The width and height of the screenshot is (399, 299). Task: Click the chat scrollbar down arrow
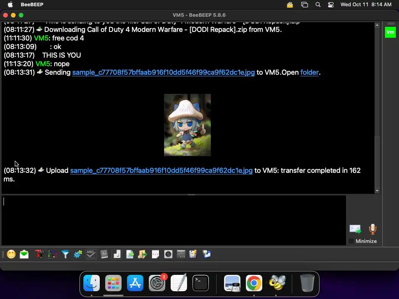(x=377, y=191)
